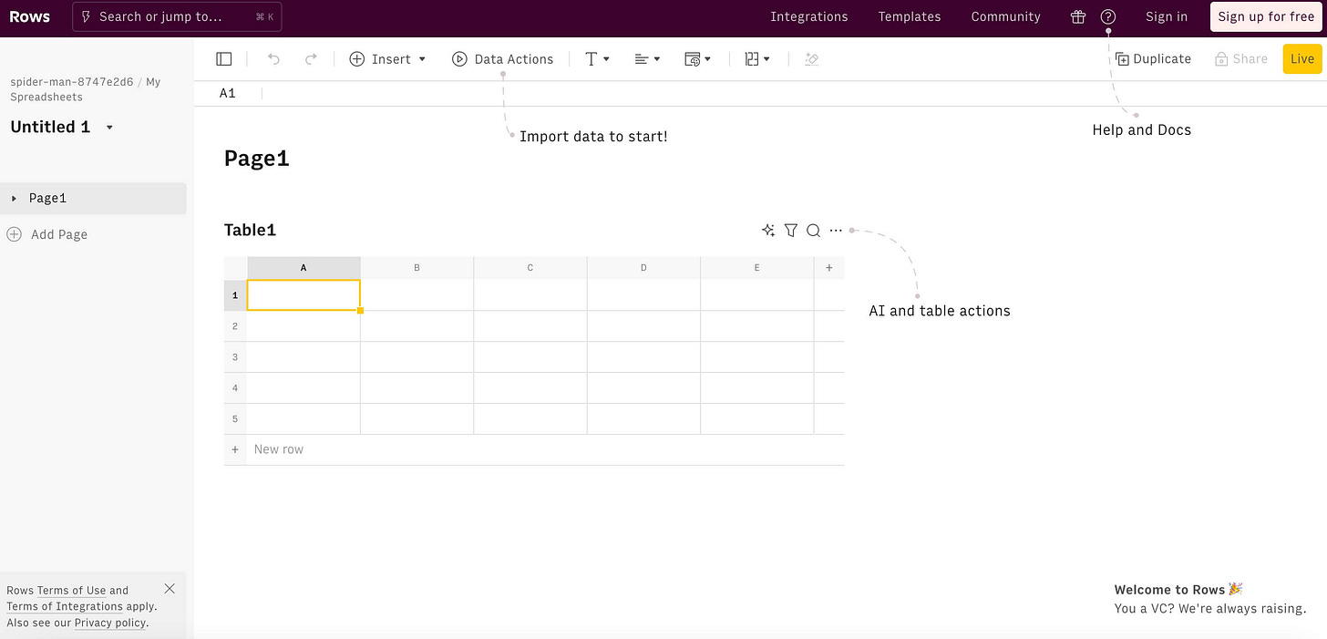Image resolution: width=1327 pixels, height=639 pixels.
Task: Expand the Page1 tree arrow
Action: pos(14,199)
